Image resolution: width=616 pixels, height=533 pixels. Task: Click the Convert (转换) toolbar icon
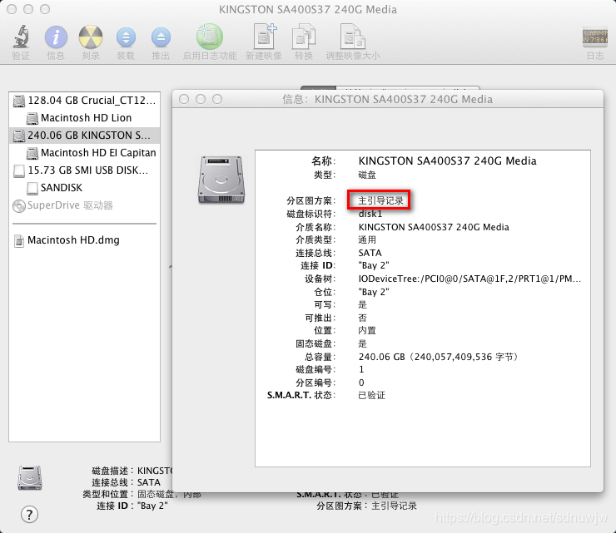tap(304, 37)
